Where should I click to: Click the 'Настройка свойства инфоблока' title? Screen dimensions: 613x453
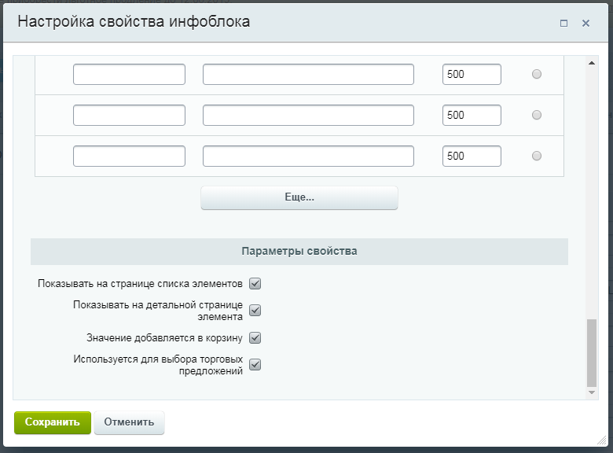pyautogui.click(x=134, y=21)
